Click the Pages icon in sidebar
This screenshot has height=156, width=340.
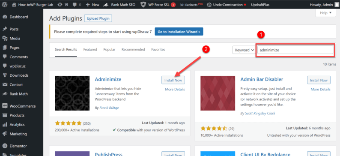[x=5, y=48]
